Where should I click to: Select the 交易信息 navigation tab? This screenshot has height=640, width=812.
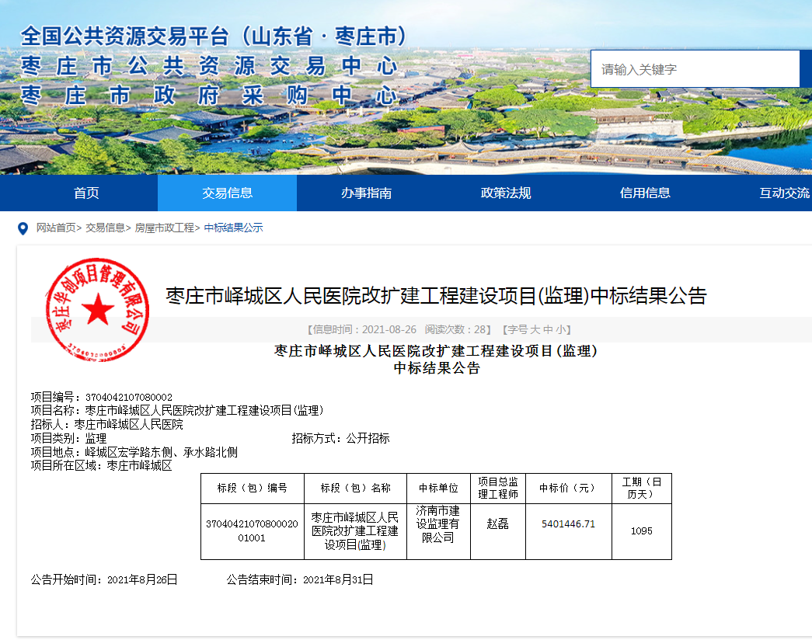coord(227,193)
